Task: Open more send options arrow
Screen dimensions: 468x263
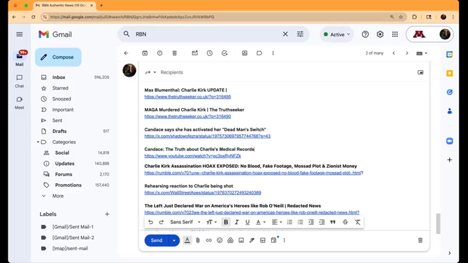Action: click(174, 240)
